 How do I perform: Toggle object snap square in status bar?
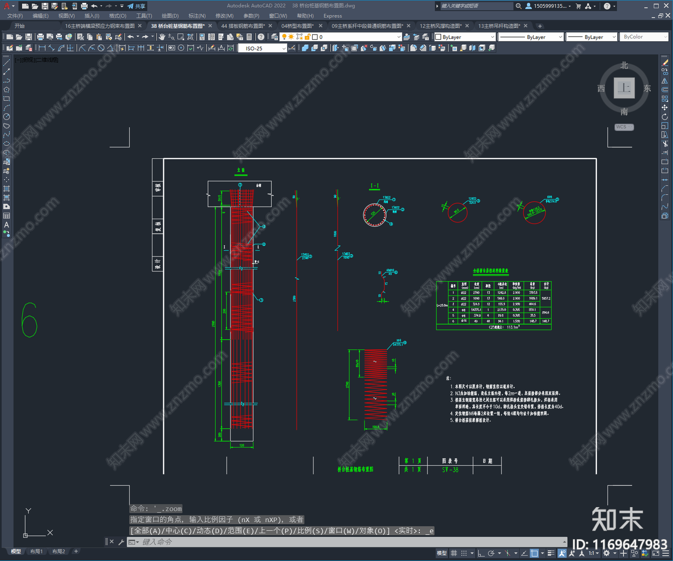534,553
